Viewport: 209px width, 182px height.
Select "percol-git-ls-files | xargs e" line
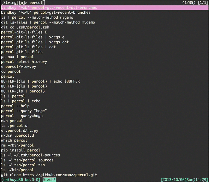[x=33, y=37]
